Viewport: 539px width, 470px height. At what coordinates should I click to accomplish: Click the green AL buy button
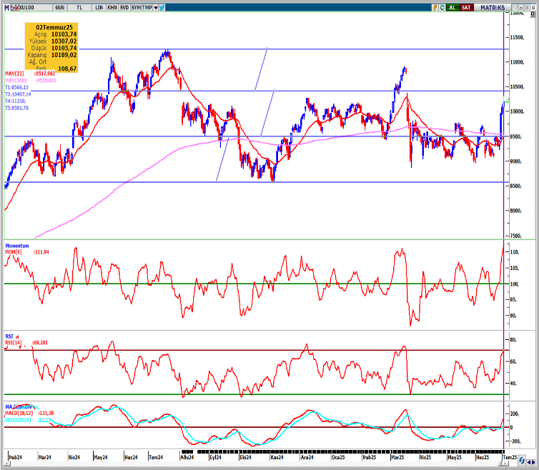point(453,8)
